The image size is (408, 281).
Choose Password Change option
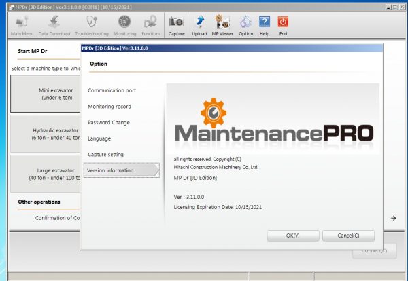pyautogui.click(x=109, y=123)
